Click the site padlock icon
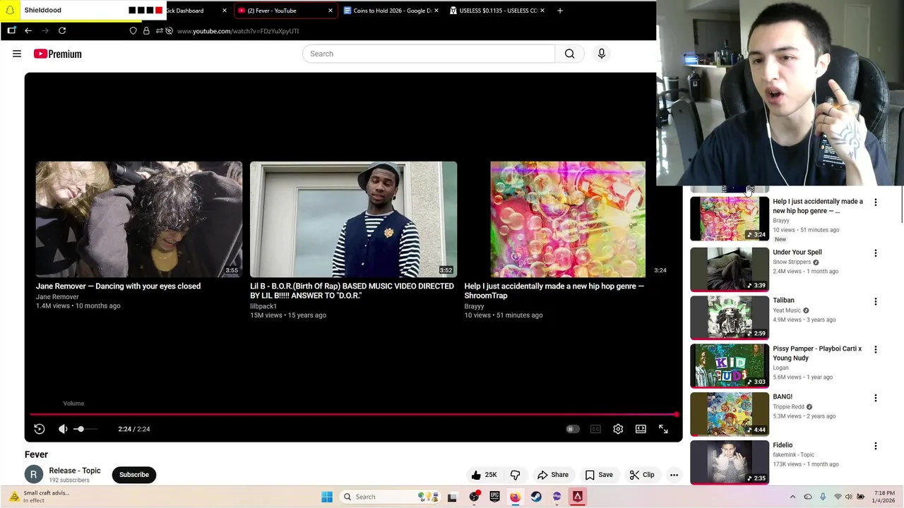This screenshot has height=508, width=904. [146, 31]
